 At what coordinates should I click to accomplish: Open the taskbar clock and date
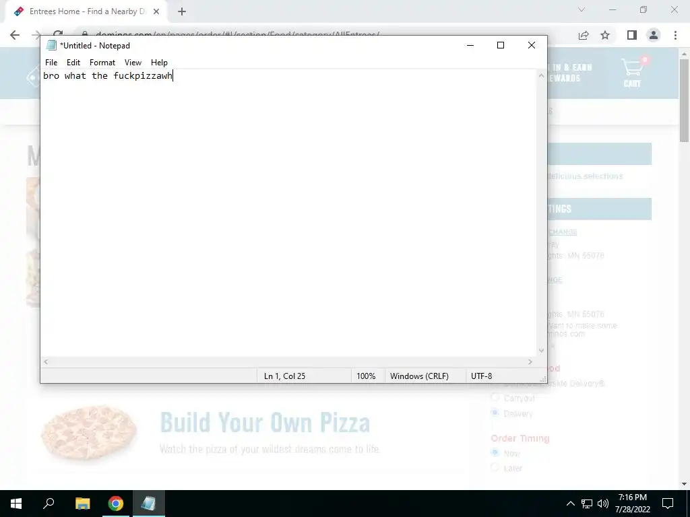coord(633,504)
